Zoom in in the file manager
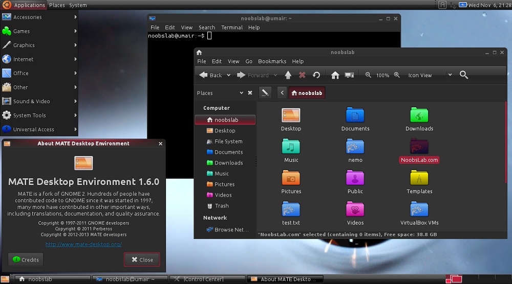The height and width of the screenshot is (284, 512). (397, 75)
